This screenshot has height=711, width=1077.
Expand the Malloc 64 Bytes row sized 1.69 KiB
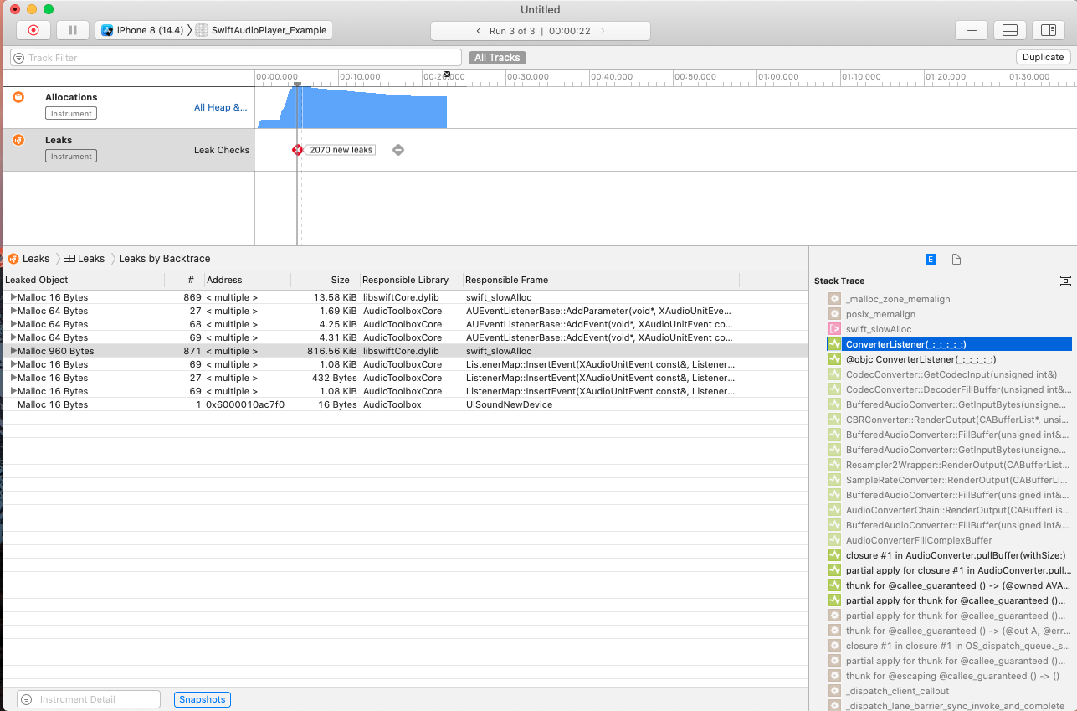13,311
